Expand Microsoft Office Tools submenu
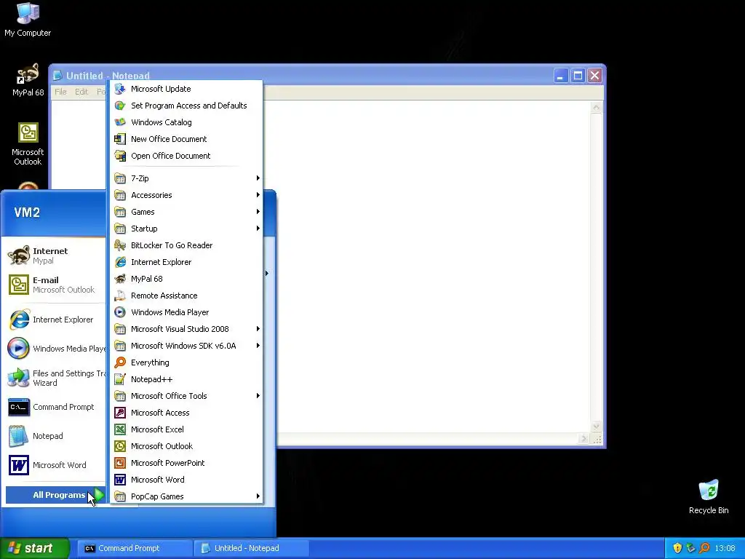The height and width of the screenshot is (559, 745). [186, 396]
